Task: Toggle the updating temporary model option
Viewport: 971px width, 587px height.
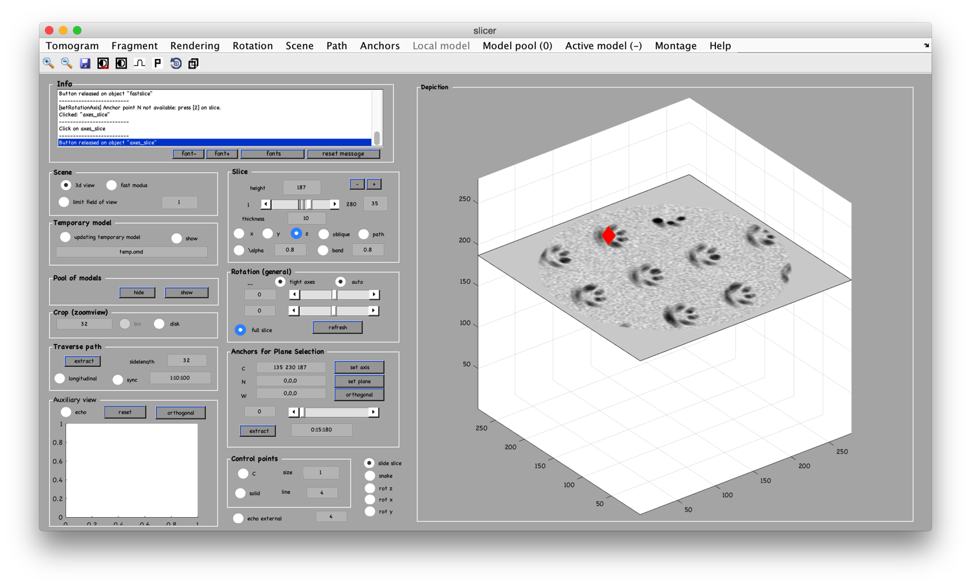Action: (x=65, y=237)
